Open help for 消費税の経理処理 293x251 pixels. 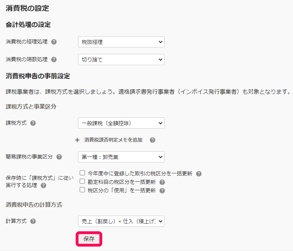pos(54,42)
